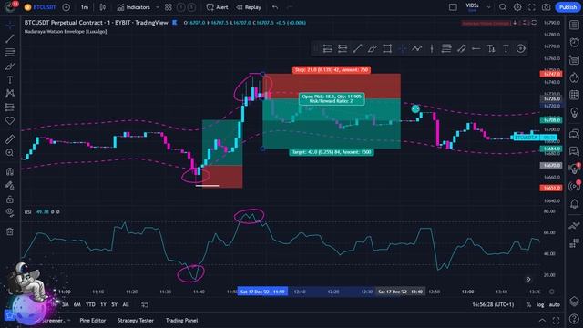583x328 pixels.
Task: Open the Strategy Tester tab
Action: [136, 320]
